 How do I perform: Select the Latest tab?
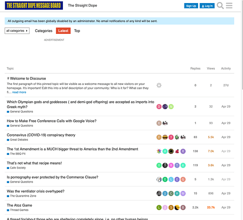(x=63, y=31)
